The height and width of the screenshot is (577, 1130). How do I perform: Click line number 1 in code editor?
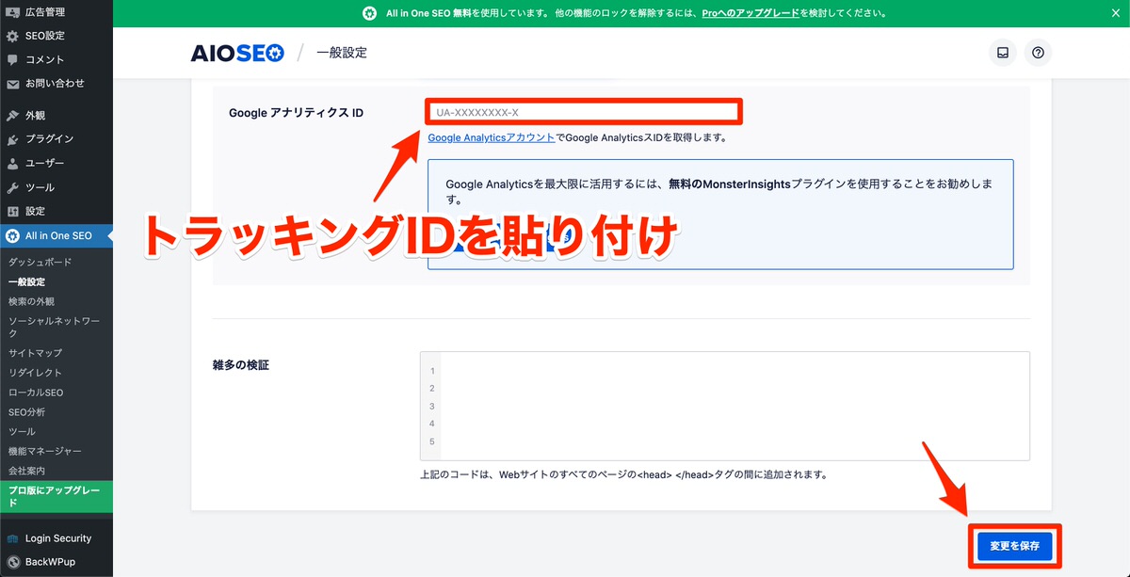431,371
